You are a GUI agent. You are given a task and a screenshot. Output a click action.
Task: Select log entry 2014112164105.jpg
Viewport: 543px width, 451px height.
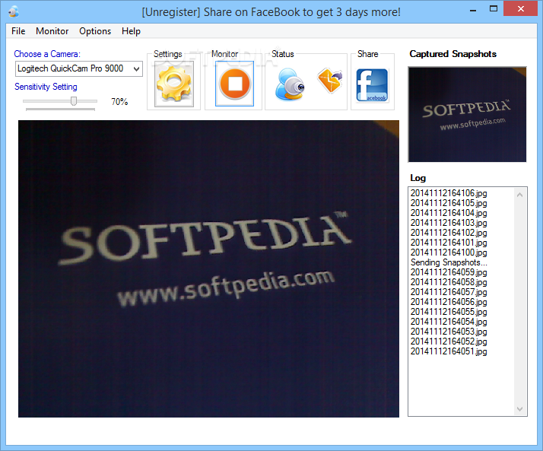coord(449,203)
